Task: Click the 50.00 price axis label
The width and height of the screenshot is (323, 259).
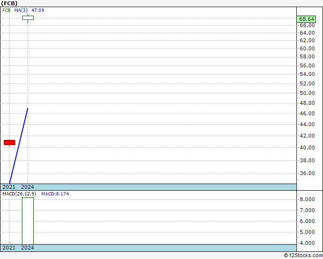Action: [307, 93]
